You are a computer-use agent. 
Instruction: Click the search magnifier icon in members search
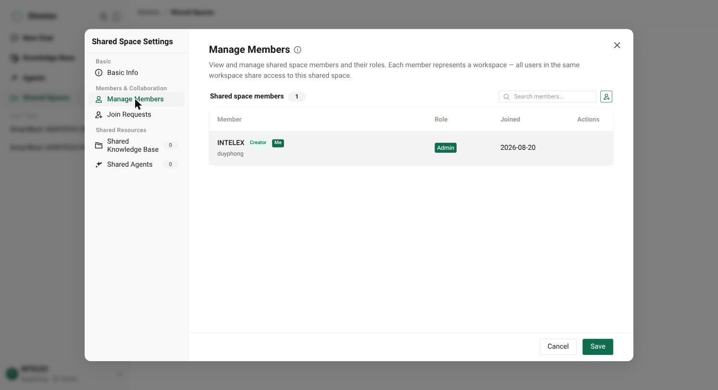point(507,97)
